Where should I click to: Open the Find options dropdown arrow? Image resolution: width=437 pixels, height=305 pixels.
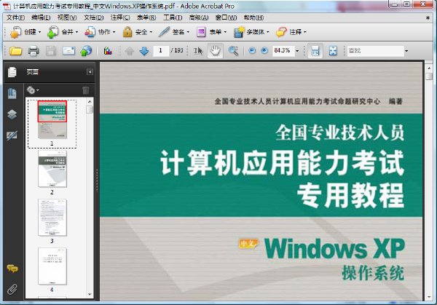coord(406,51)
